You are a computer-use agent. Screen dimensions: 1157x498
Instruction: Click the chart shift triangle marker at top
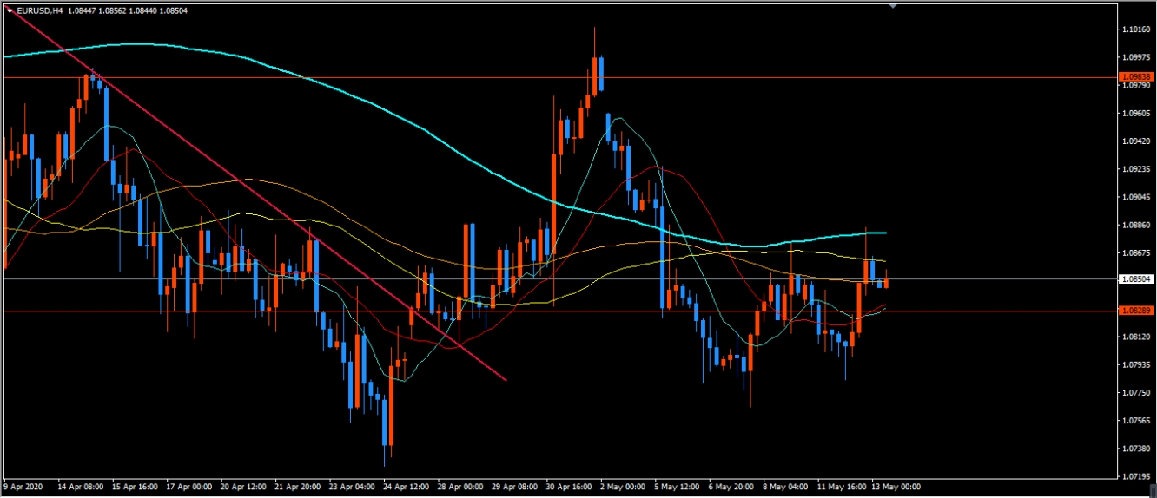893,5
